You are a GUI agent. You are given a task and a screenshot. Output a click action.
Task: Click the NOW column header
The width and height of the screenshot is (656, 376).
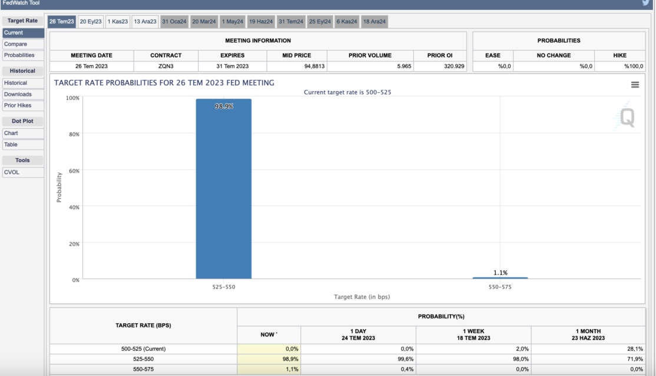coord(269,335)
